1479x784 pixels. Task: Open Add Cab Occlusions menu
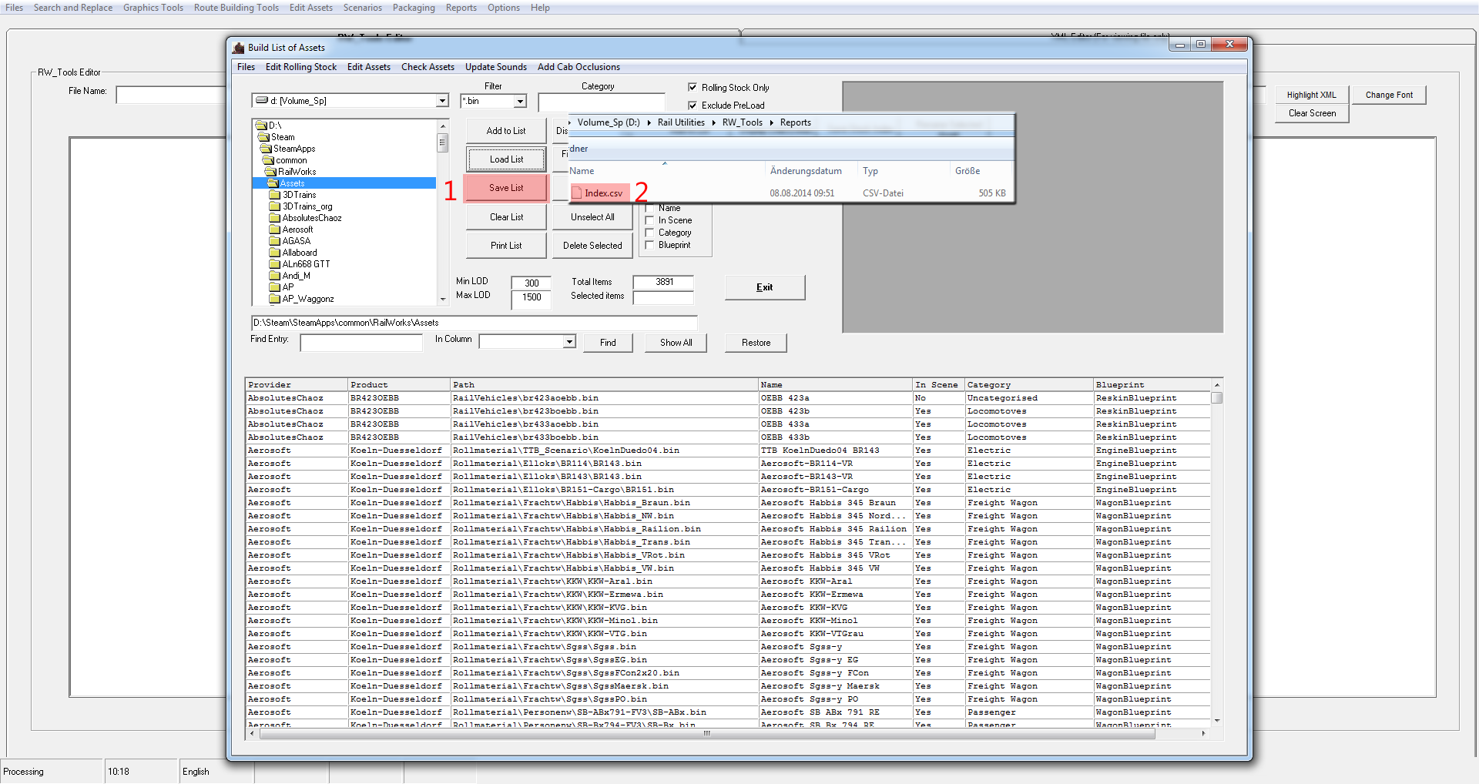579,67
